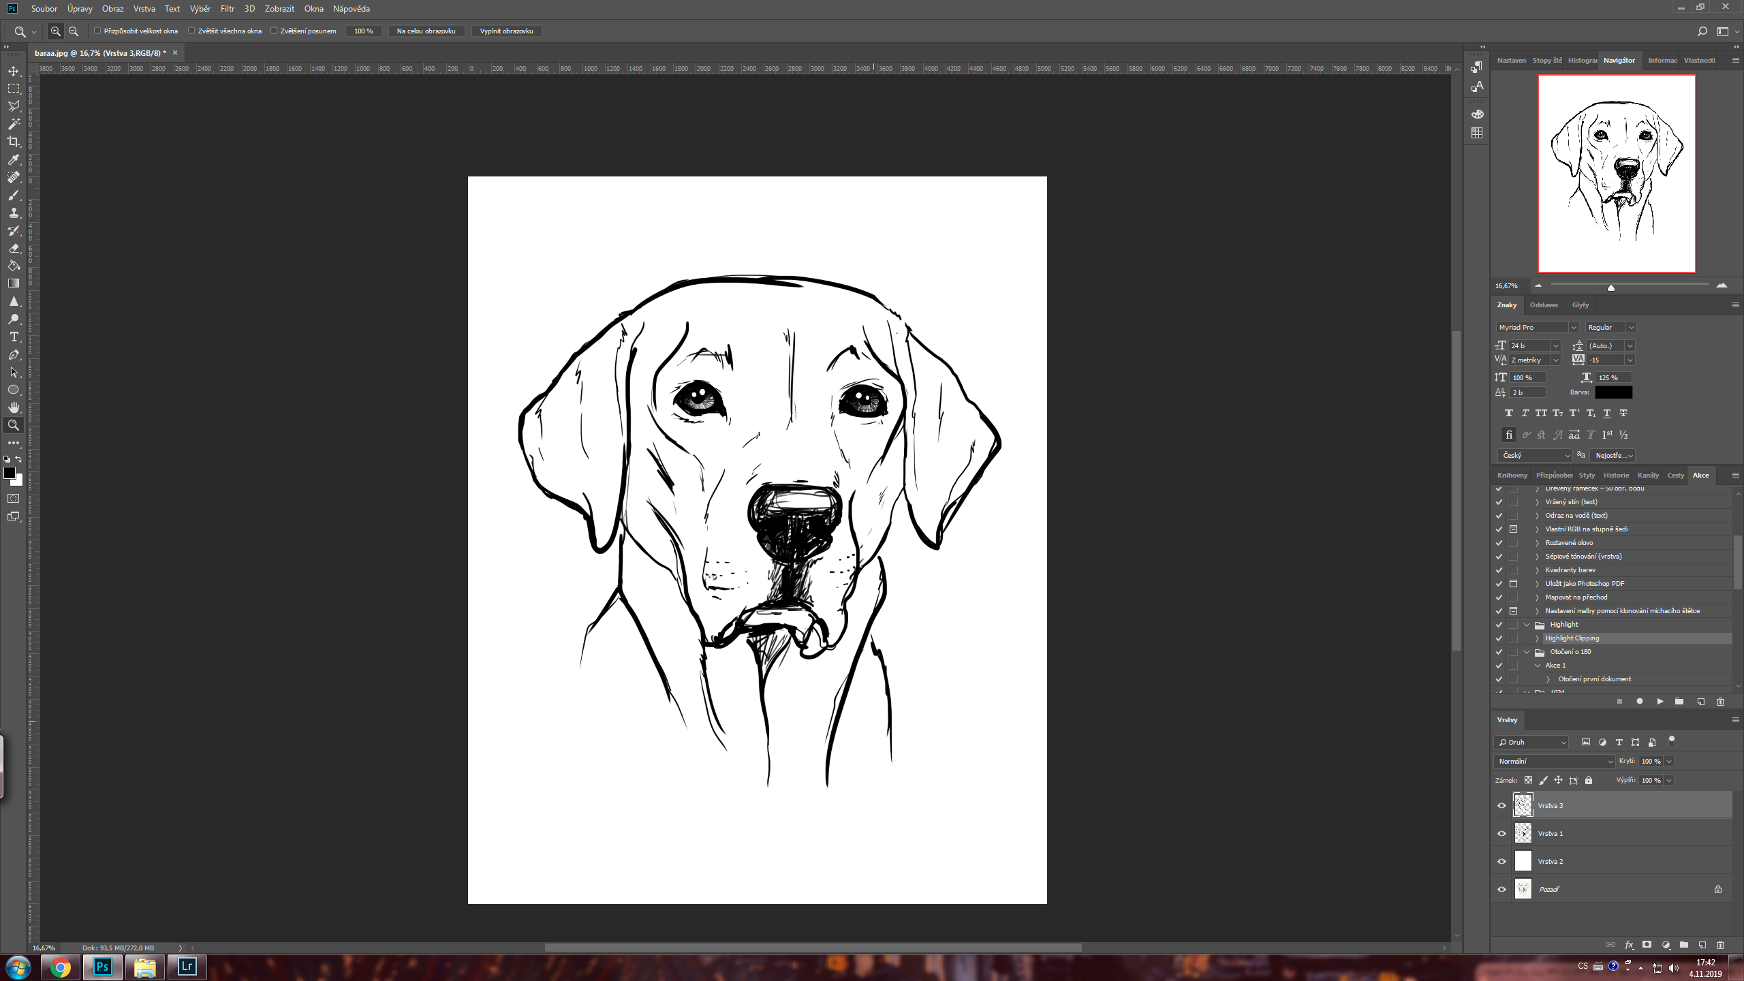Open the 24 b font size dropdown
The image size is (1744, 981).
pyautogui.click(x=1555, y=346)
